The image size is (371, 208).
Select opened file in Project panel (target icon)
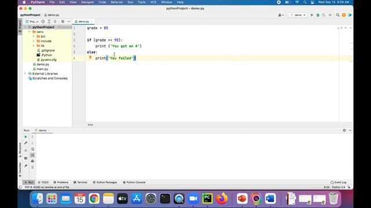coord(43,21)
